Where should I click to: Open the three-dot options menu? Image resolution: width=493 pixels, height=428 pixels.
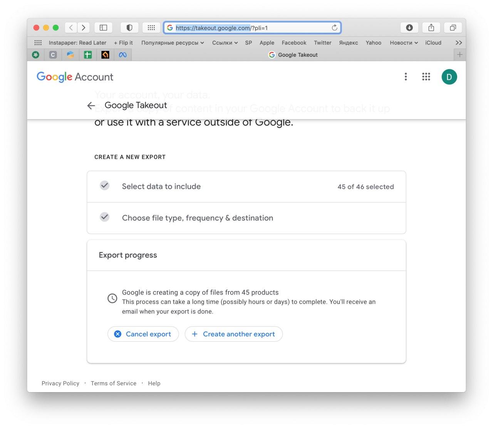406,77
